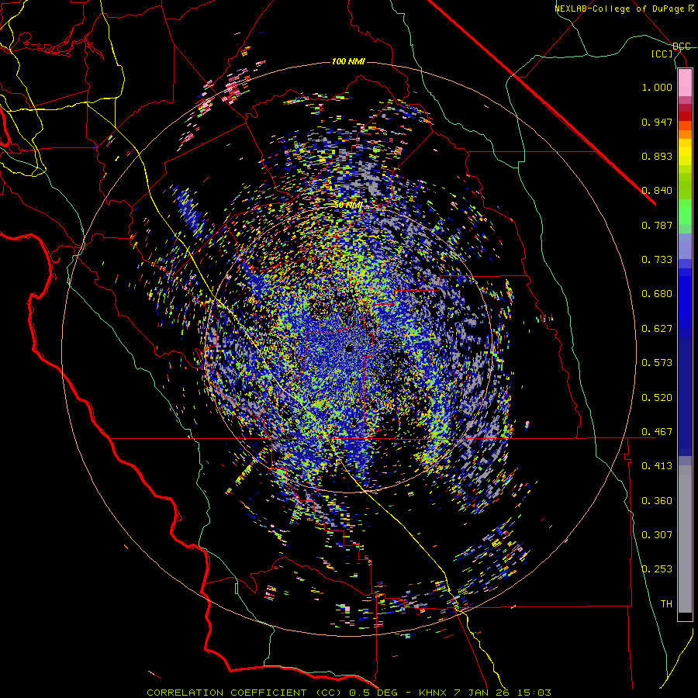Pick the gray segment of the color bar
Viewport: 698px width, 698px height.
pyautogui.click(x=685, y=539)
